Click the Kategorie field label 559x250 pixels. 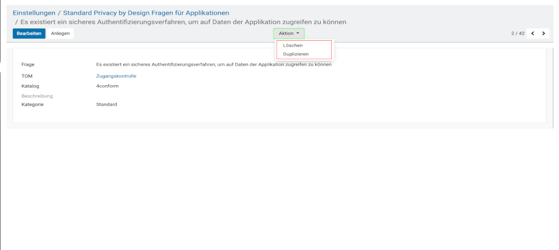click(x=33, y=104)
